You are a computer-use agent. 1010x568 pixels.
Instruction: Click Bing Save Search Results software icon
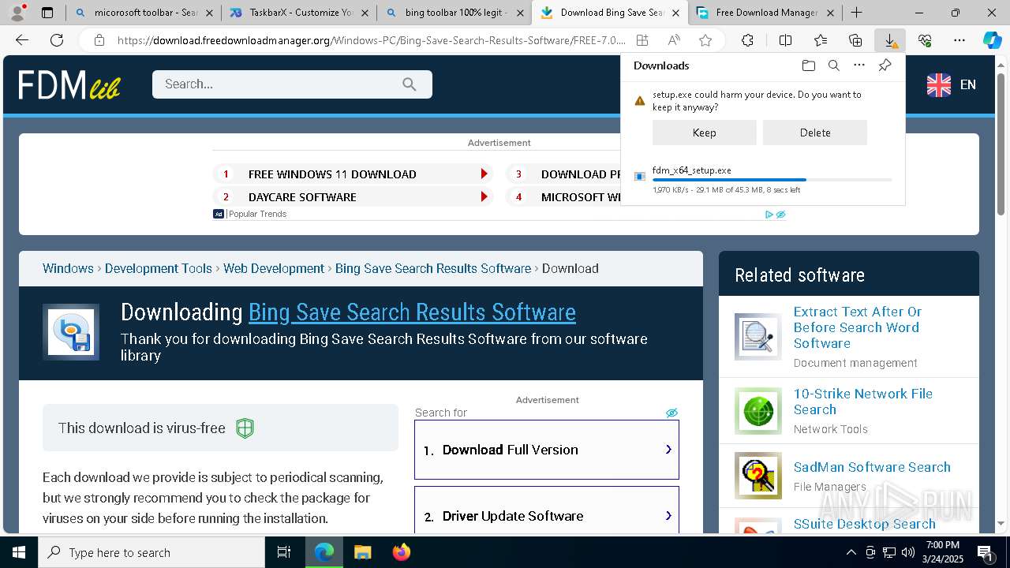tap(71, 332)
